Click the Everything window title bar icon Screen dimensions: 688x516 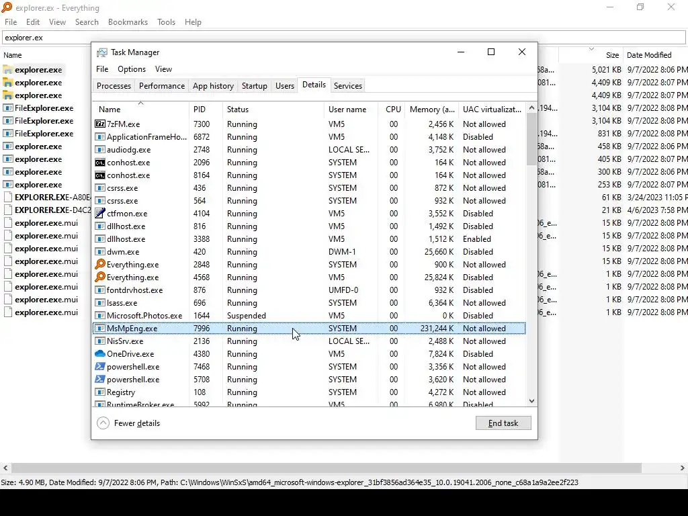7,7
